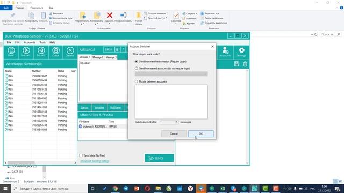Click the rotate accounts list box
Viewport: 344px width, 193px height.
point(171,102)
